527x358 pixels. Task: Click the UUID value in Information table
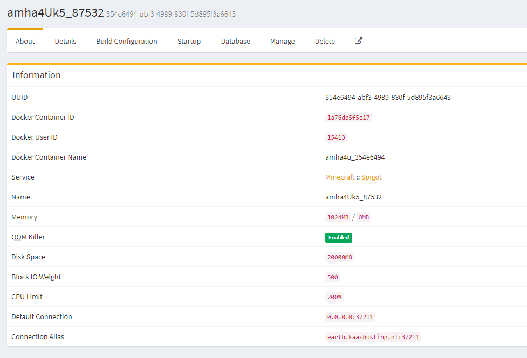387,98
